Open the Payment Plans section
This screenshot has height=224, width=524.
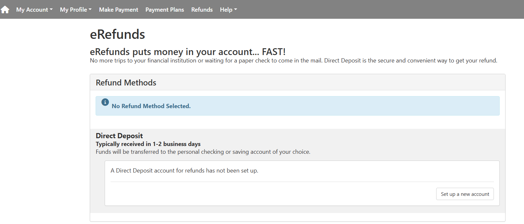pos(165,10)
